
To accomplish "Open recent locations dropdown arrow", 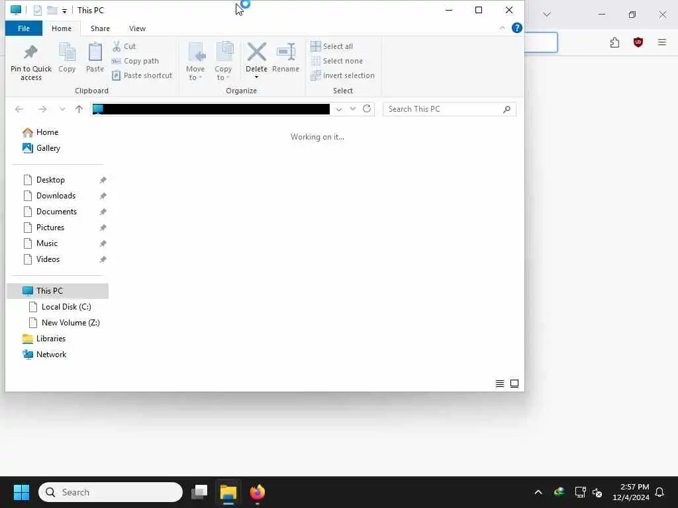I will pos(62,109).
